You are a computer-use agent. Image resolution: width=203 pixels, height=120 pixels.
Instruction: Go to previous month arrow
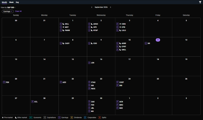coord(92,7)
